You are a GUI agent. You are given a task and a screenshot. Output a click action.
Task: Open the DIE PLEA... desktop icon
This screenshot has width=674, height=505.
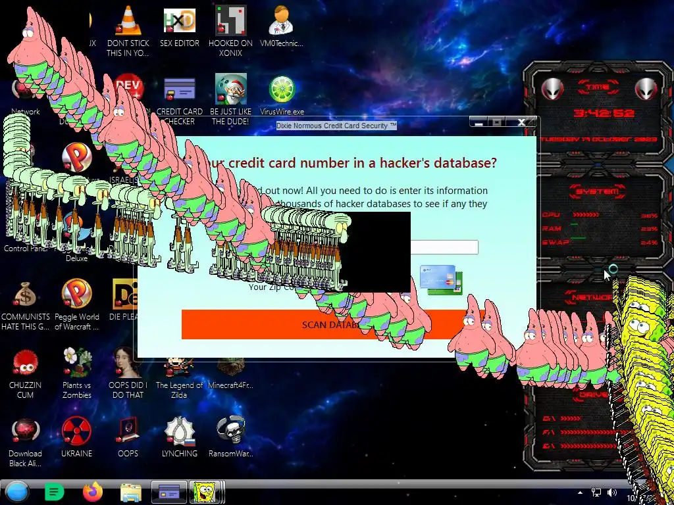coord(124,294)
